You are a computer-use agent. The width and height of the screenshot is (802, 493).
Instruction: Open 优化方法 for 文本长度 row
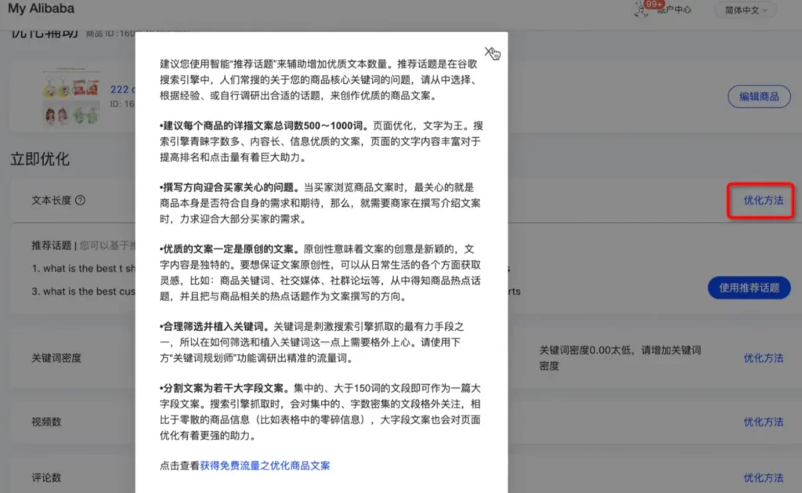(x=763, y=200)
